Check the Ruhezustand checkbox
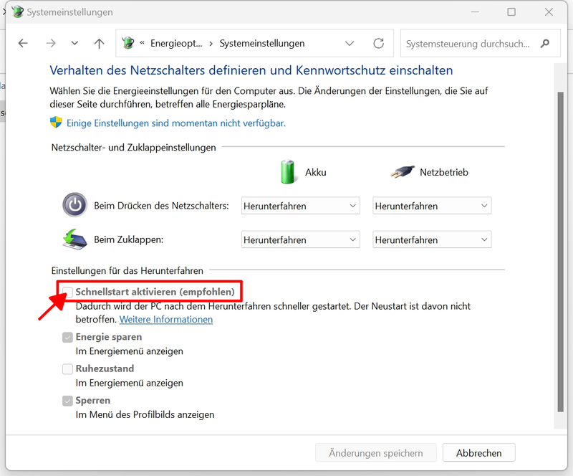The image size is (573, 476). pyautogui.click(x=67, y=369)
